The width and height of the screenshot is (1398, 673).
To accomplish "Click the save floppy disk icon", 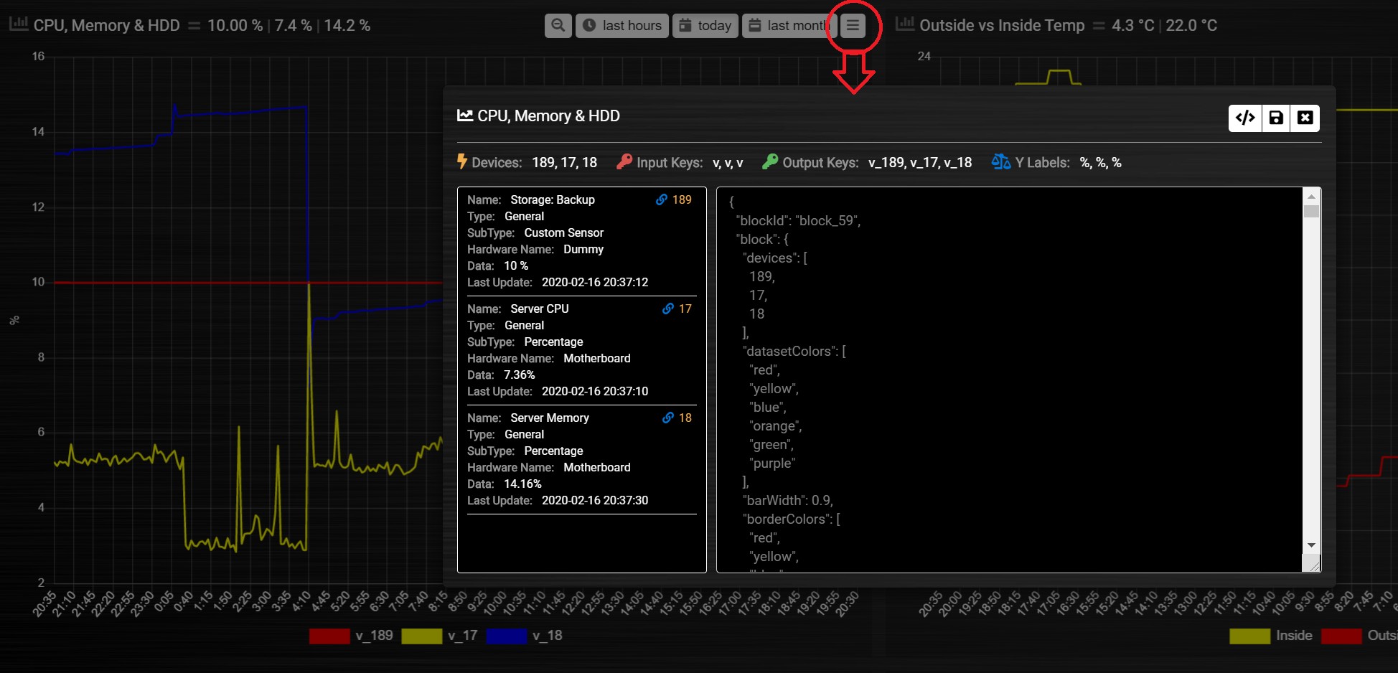I will pos(1276,118).
